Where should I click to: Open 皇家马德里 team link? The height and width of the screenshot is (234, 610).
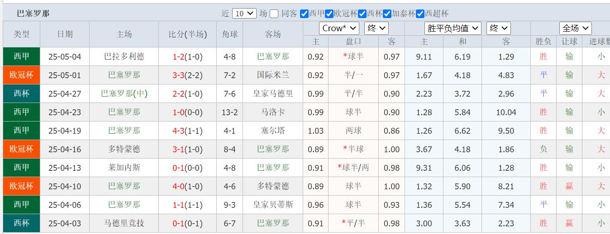273,94
